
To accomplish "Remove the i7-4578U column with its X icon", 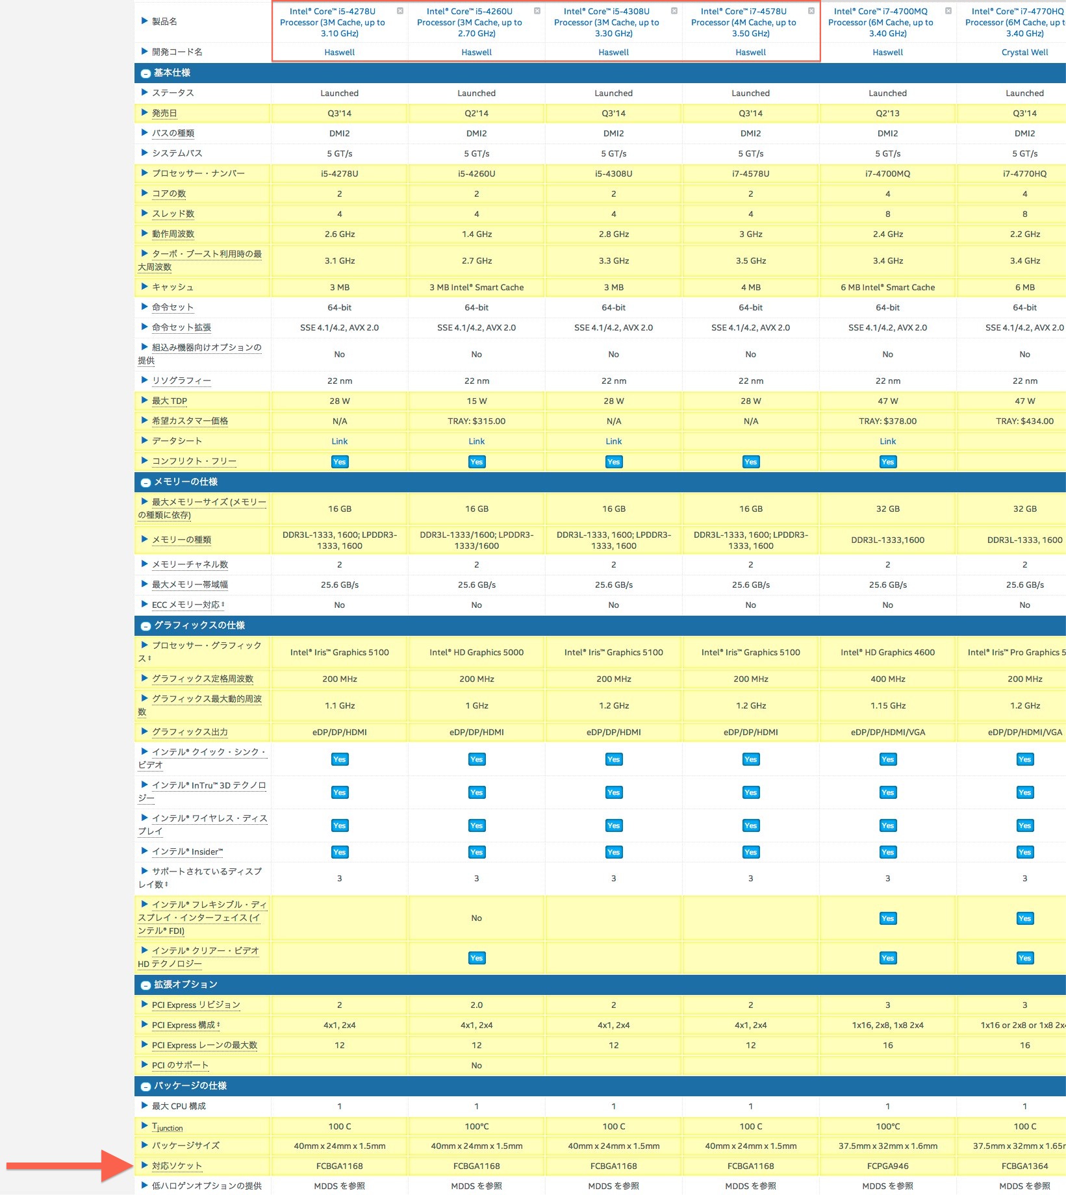I will [x=811, y=11].
